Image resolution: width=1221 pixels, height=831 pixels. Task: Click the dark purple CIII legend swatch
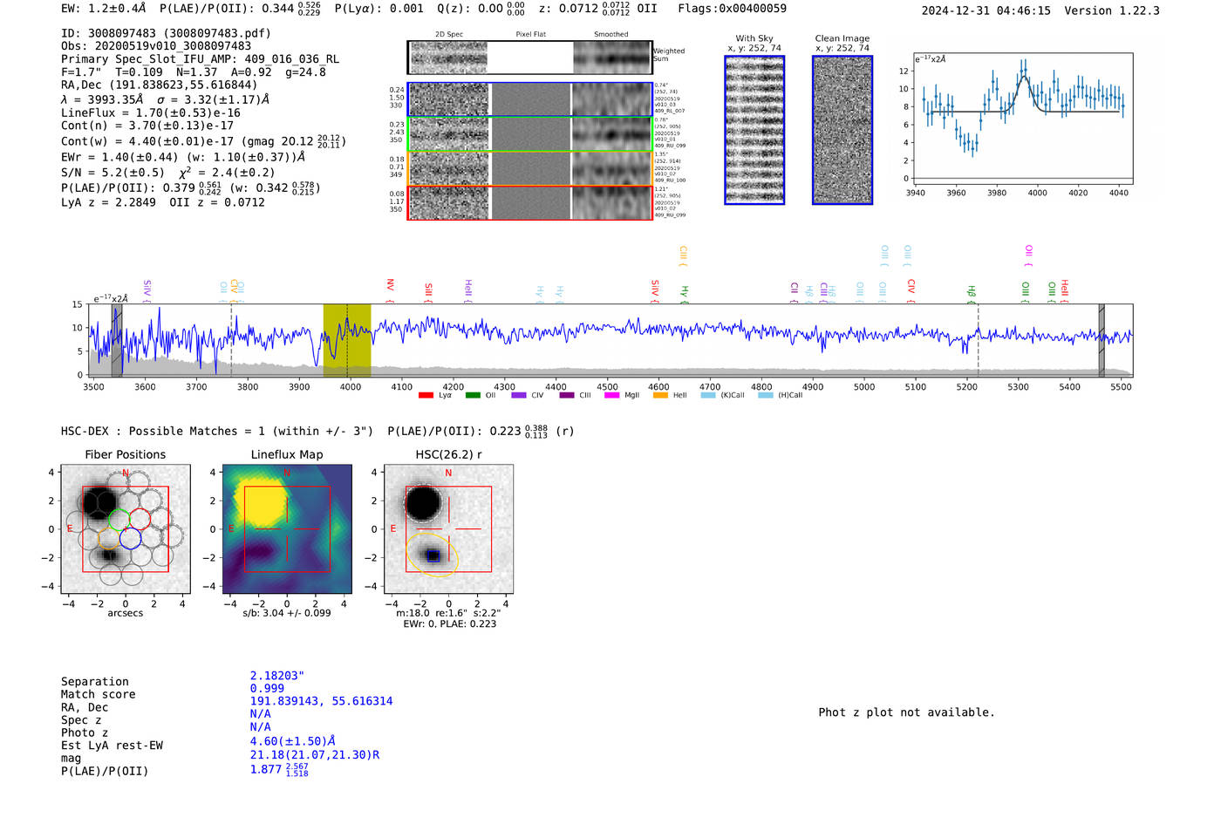point(567,395)
